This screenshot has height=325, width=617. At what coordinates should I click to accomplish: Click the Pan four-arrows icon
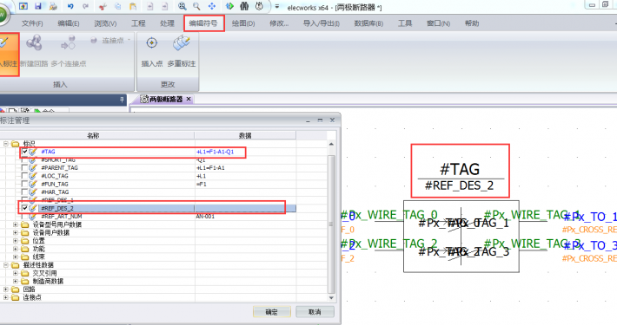point(212,6)
